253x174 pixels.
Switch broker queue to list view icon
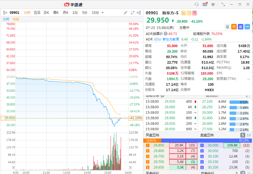243,173
